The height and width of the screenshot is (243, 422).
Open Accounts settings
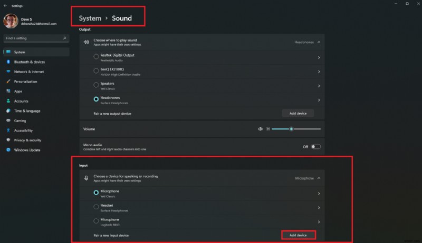pos(36,101)
